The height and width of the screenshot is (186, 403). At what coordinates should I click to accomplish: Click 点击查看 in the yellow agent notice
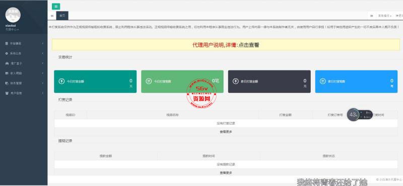pyautogui.click(x=248, y=45)
